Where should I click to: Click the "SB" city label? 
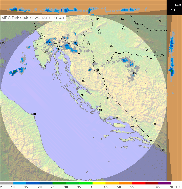click(x=156, y=52)
